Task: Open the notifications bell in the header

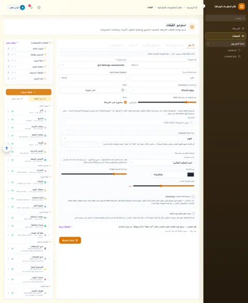Action: point(31,8)
